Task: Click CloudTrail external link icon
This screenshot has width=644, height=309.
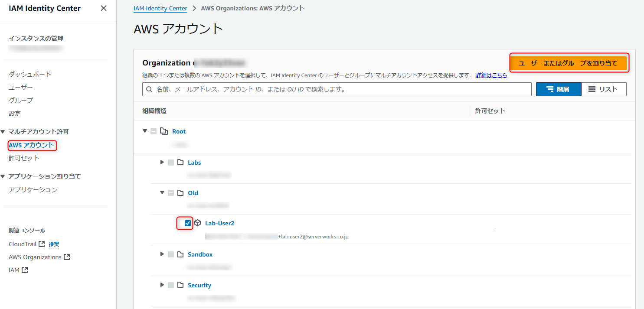Action: click(42, 244)
